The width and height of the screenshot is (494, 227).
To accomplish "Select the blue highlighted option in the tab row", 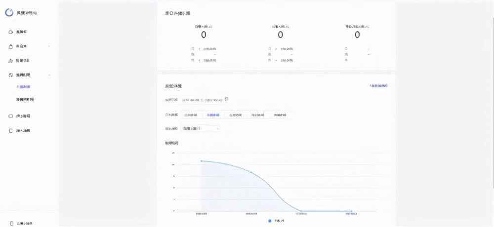I will pos(213,115).
